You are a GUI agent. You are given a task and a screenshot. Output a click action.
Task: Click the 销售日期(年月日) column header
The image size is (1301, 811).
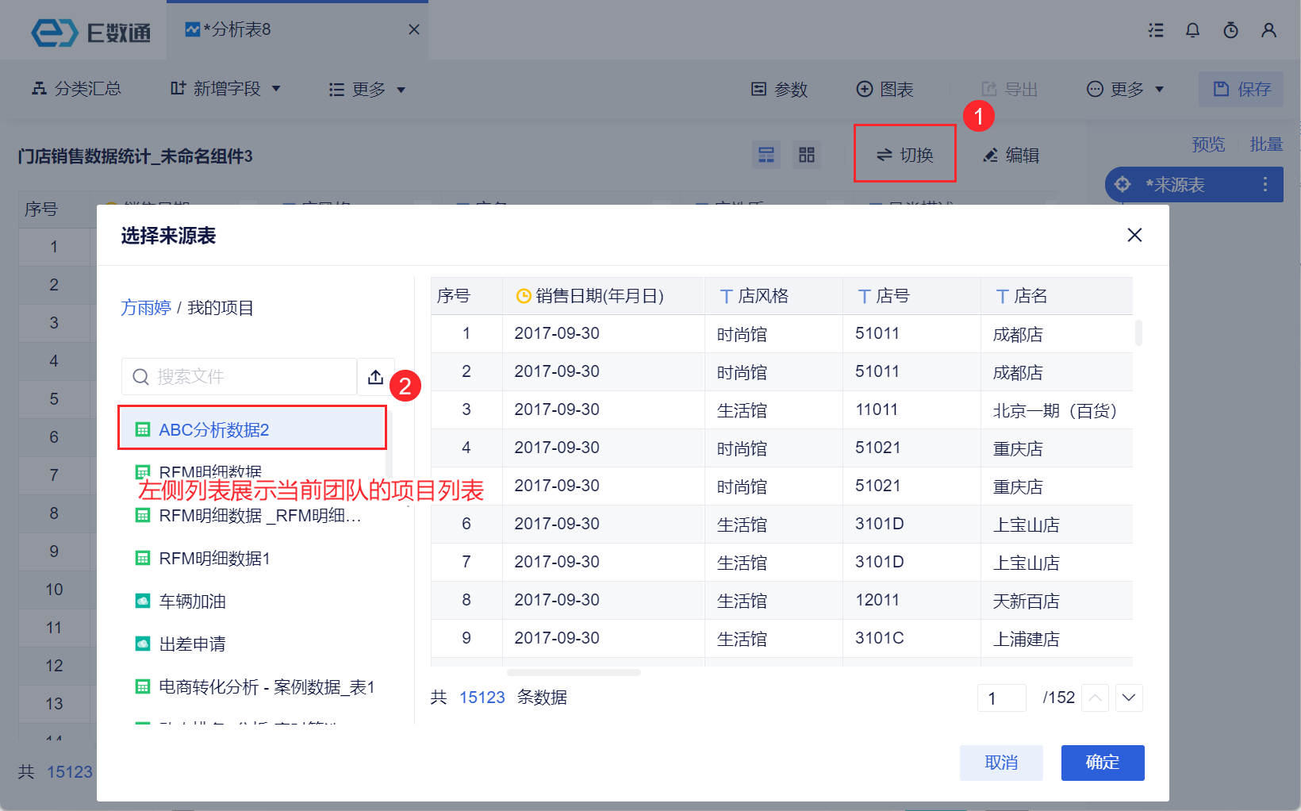point(603,296)
